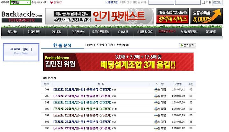Image resolution: width=229 pixels, height=132 pixels.
Task: Open the 경기별분석 menu
Action: click(x=79, y=32)
